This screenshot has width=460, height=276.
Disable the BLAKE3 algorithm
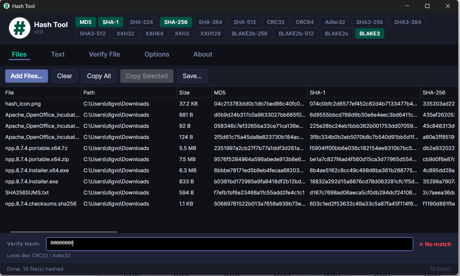[x=370, y=33]
